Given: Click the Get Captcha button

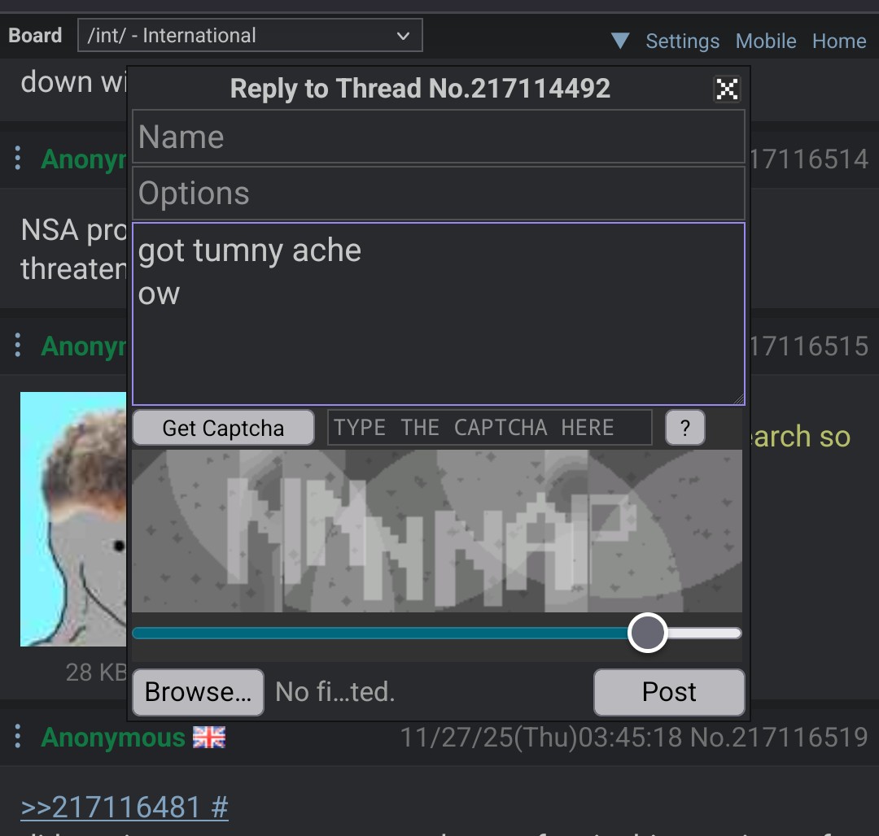Looking at the screenshot, I should (x=223, y=428).
